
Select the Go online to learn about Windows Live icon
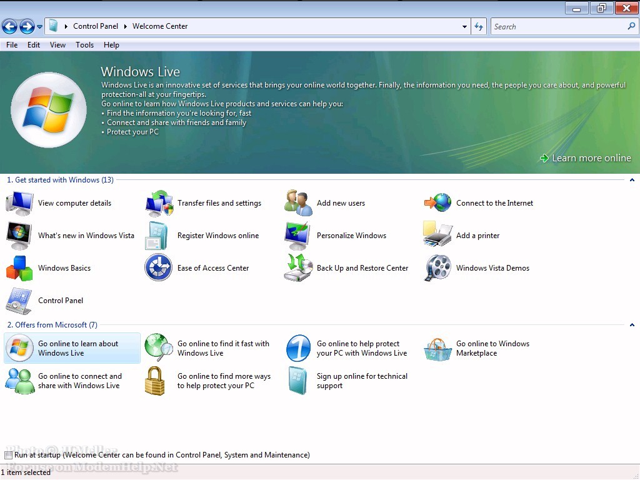[19, 348]
